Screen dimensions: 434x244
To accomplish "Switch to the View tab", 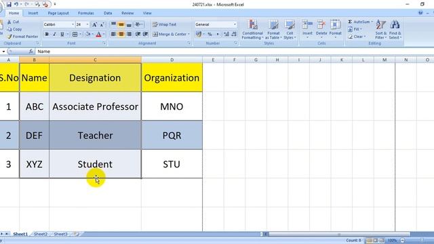I will [x=147, y=13].
